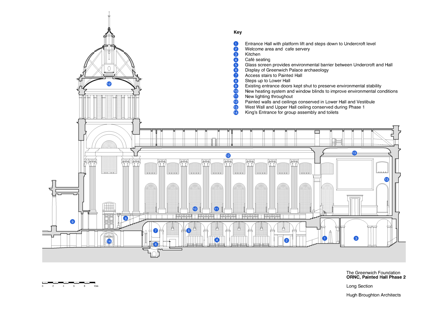Click marker 10 for new heating system
Viewport: 448px width, 317px height.
[x=194, y=209]
